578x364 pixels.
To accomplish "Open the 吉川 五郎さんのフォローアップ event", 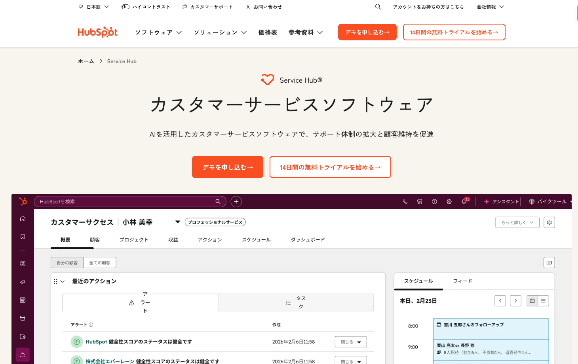I will coord(491,329).
